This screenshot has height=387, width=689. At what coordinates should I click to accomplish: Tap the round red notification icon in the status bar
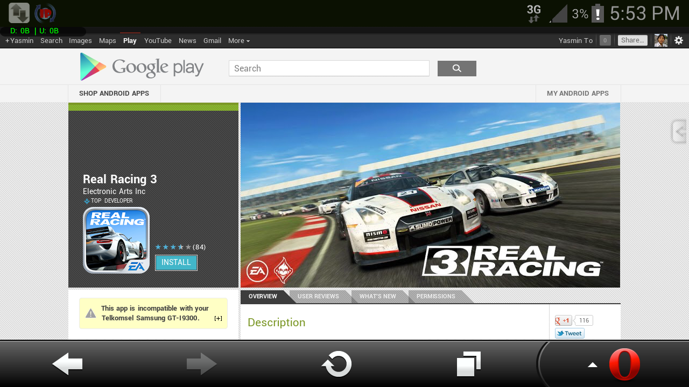point(45,13)
